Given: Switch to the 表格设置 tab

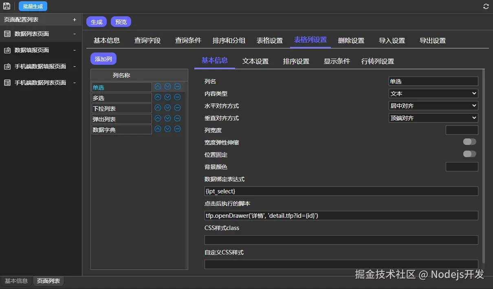Looking at the screenshot, I should (x=270, y=41).
